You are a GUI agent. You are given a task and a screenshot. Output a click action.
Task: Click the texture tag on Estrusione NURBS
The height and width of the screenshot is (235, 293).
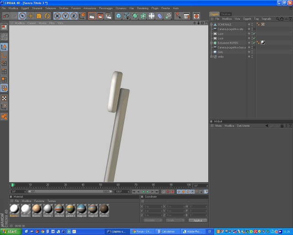point(263,43)
